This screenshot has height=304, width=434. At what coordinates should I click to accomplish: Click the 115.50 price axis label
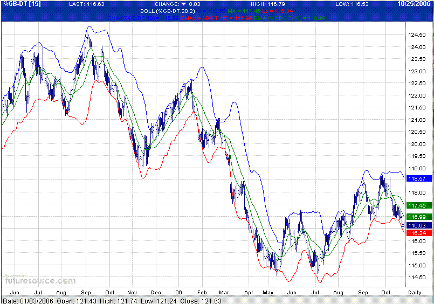417,253
